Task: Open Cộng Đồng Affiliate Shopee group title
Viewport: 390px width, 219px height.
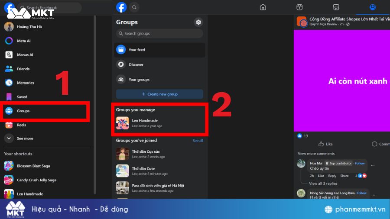Action: (349, 19)
